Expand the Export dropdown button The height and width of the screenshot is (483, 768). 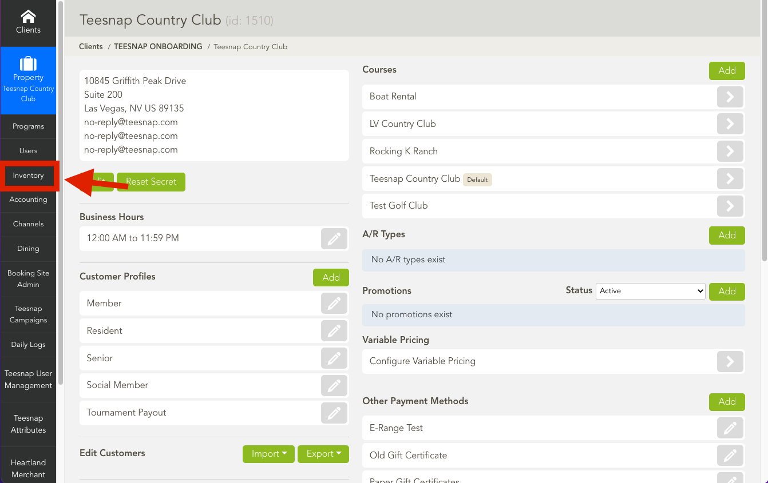tap(323, 454)
